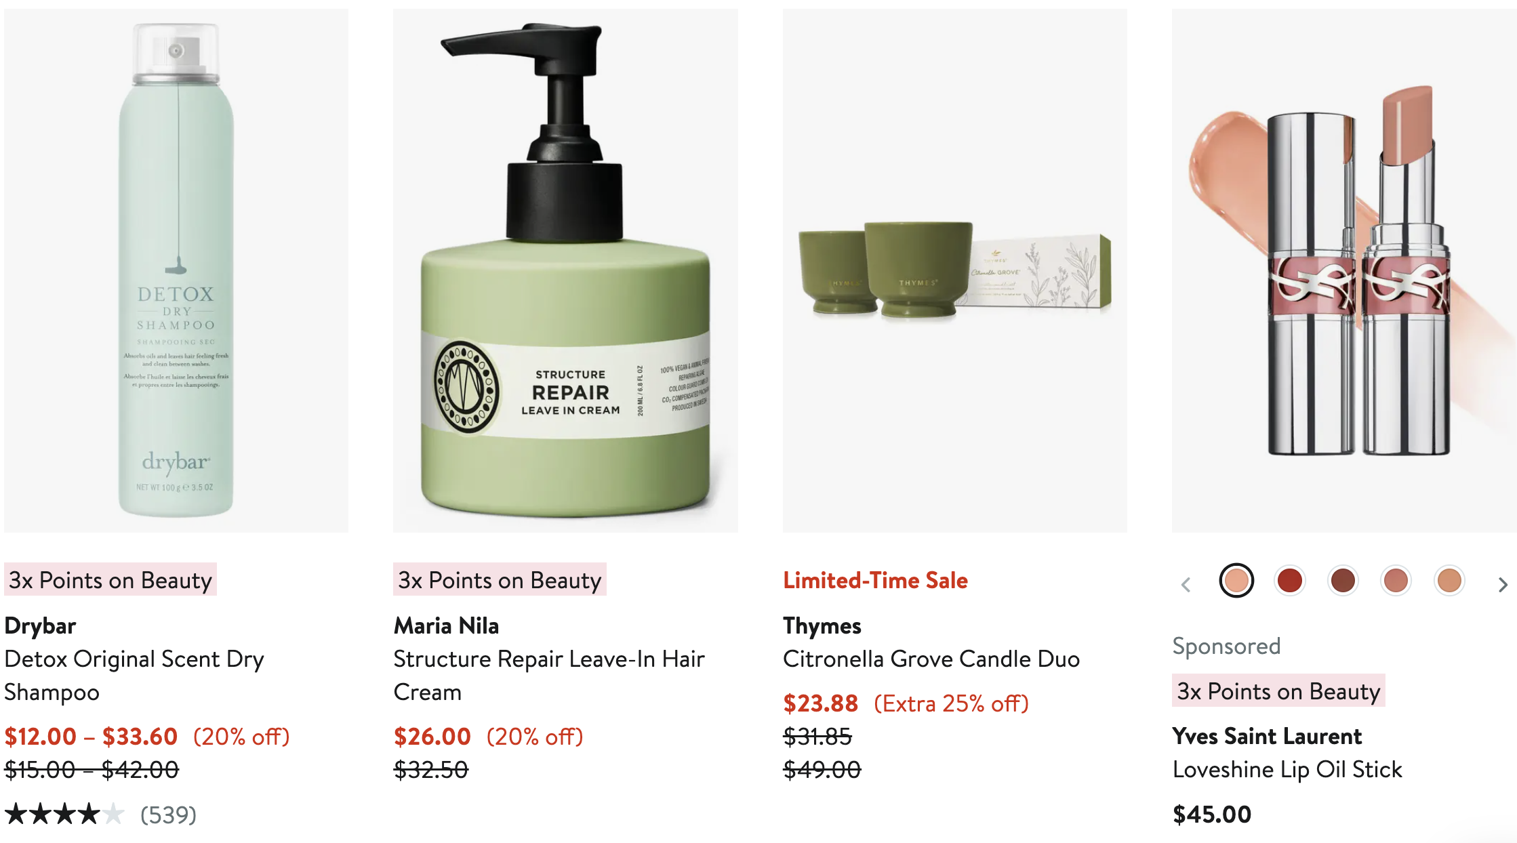Viewport: 1517px width, 843px height.
Task: Open Loveshine Lip Oil Stick link
Action: click(x=1287, y=769)
